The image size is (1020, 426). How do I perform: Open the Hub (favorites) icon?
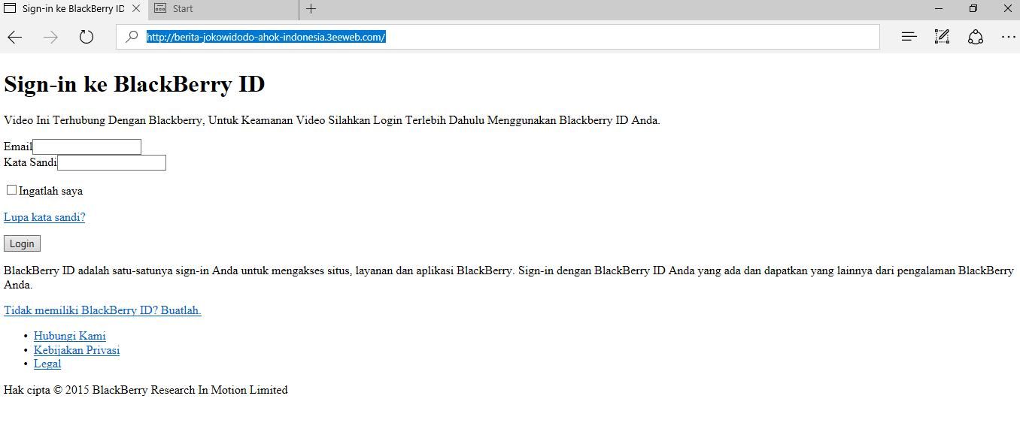point(909,37)
